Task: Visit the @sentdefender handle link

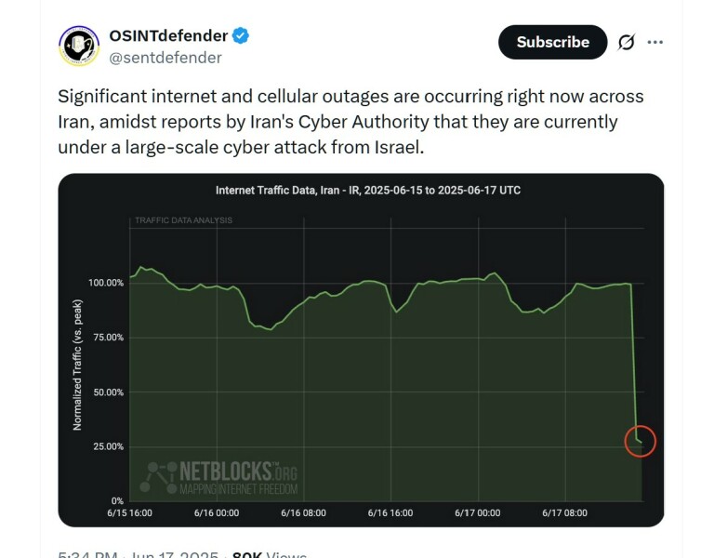Action: tap(166, 58)
